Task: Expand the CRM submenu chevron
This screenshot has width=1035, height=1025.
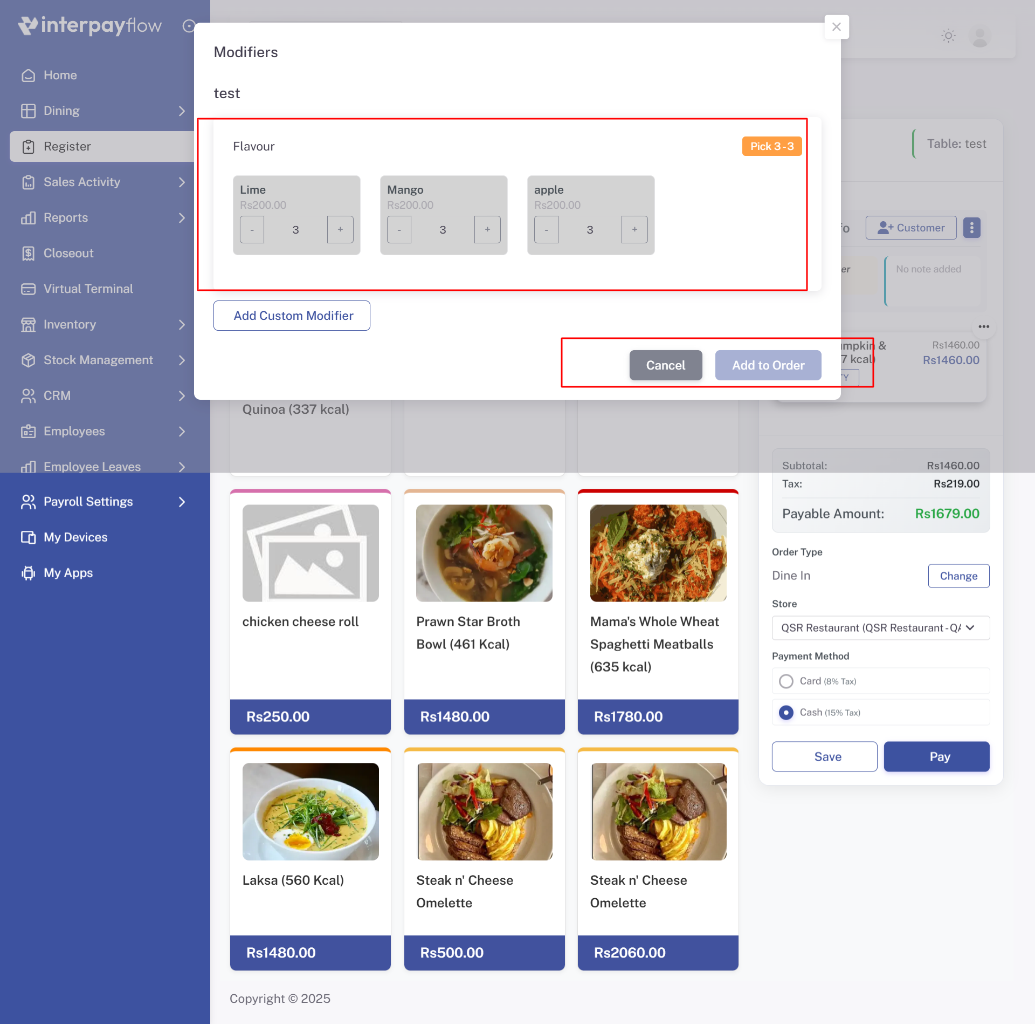Action: (182, 396)
